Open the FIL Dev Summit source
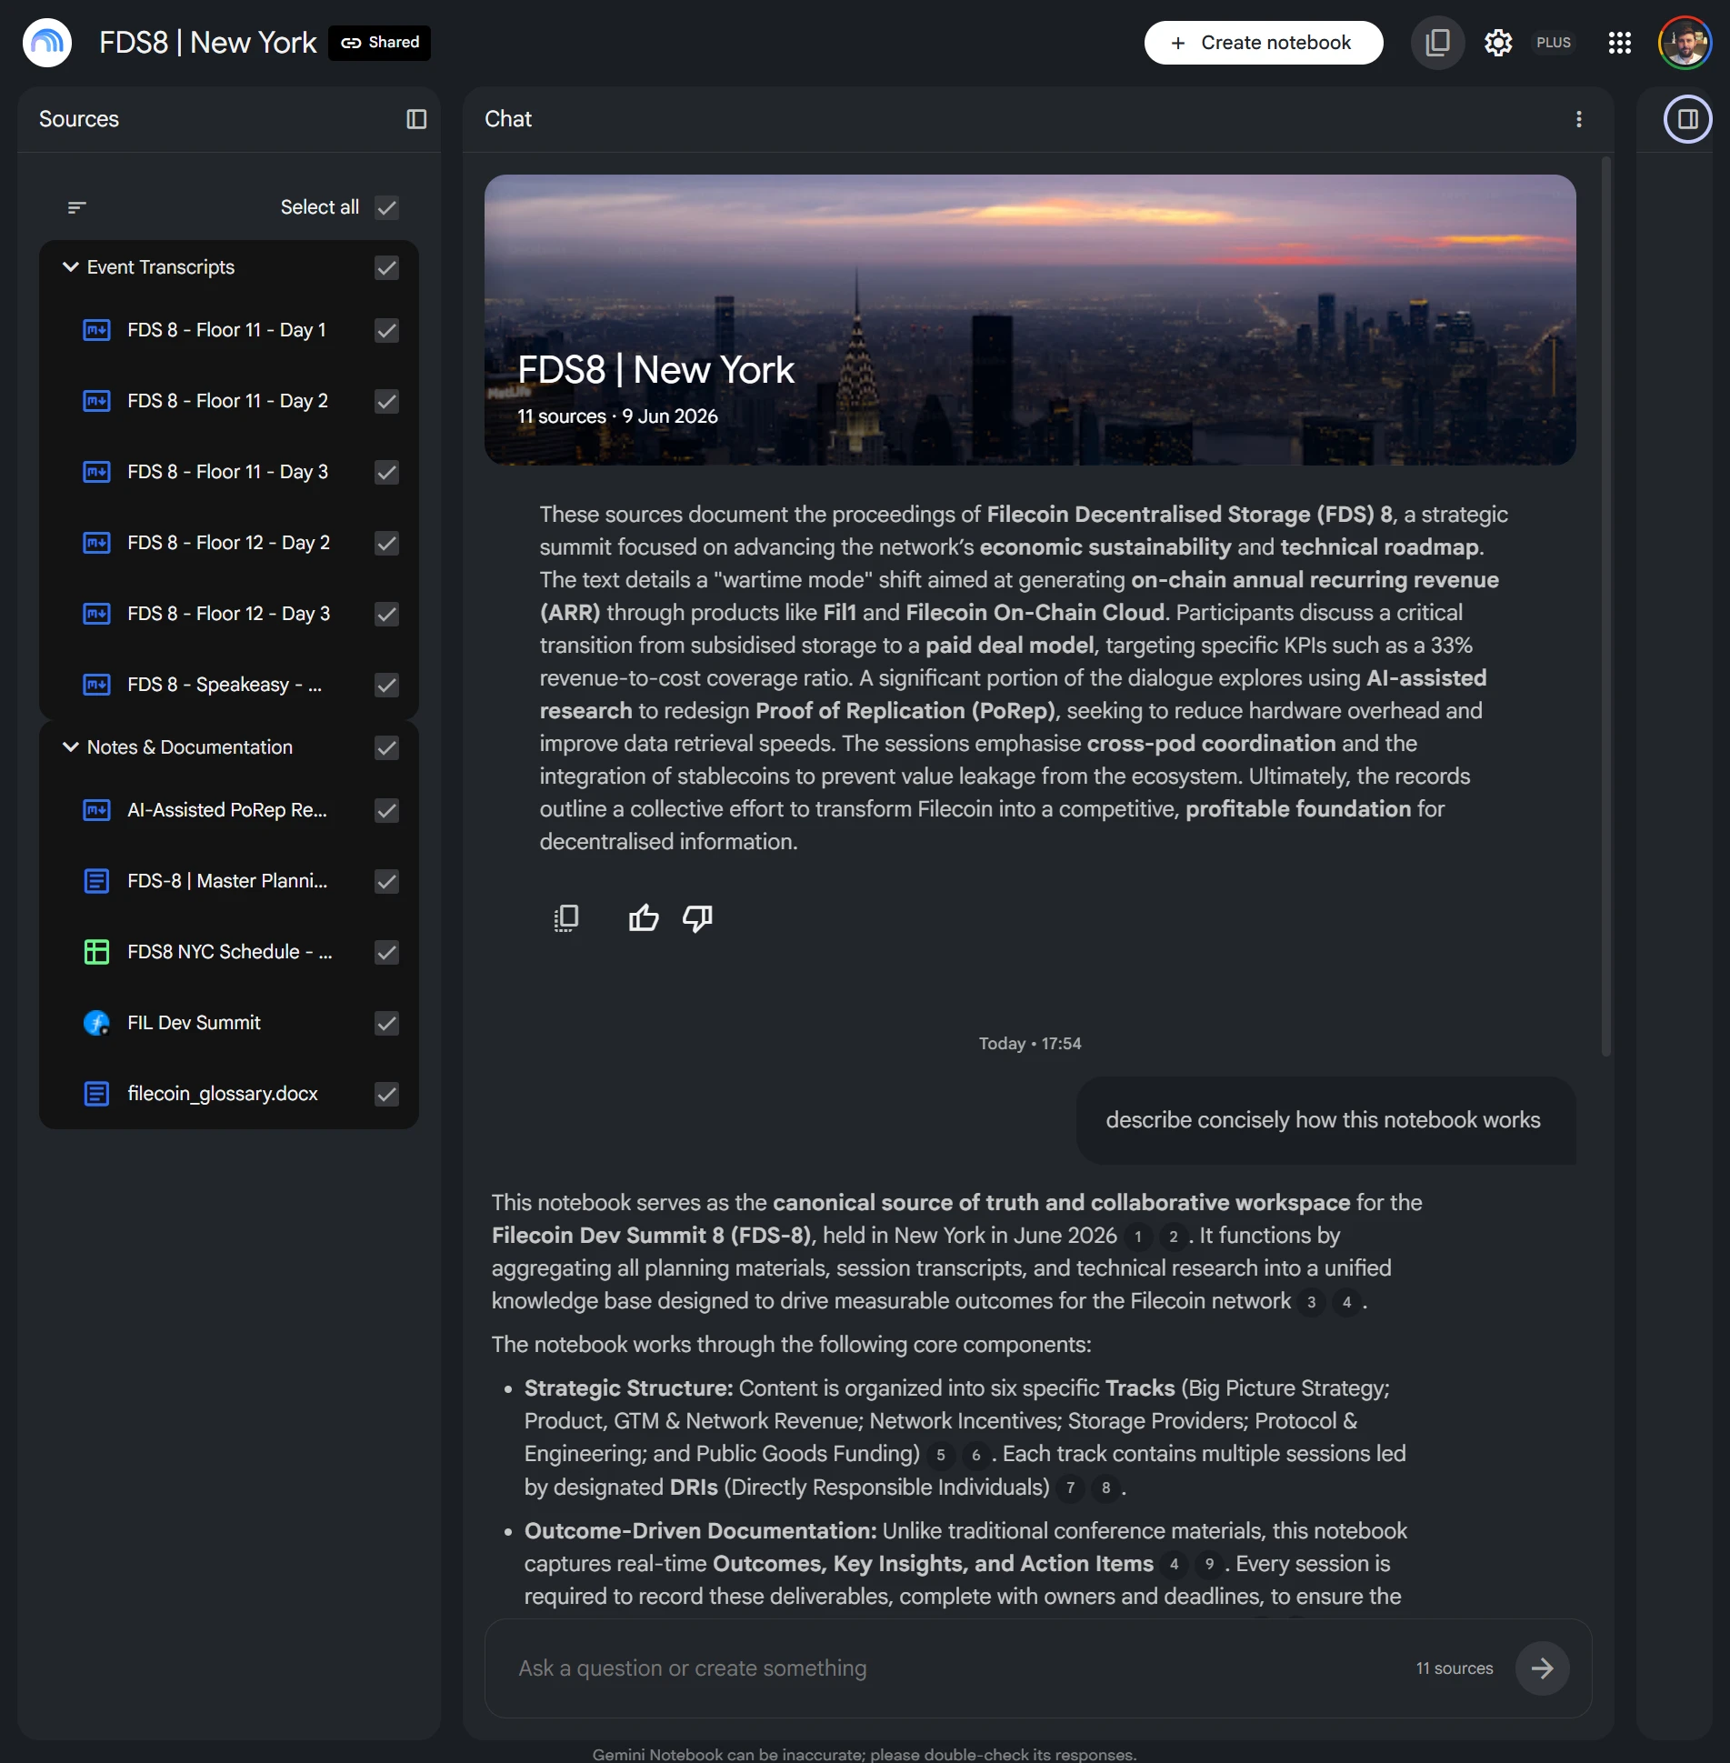 [194, 1023]
